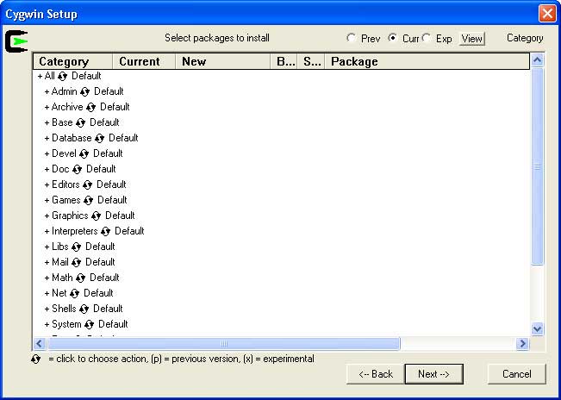561x400 pixels.
Task: Click the vertical scrollbar thumb
Action: pos(537,166)
